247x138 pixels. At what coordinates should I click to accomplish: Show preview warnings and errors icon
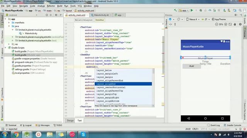pos(240,24)
